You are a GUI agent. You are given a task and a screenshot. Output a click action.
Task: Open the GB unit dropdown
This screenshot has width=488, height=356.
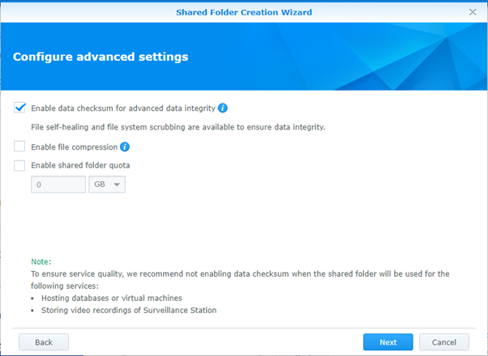107,184
